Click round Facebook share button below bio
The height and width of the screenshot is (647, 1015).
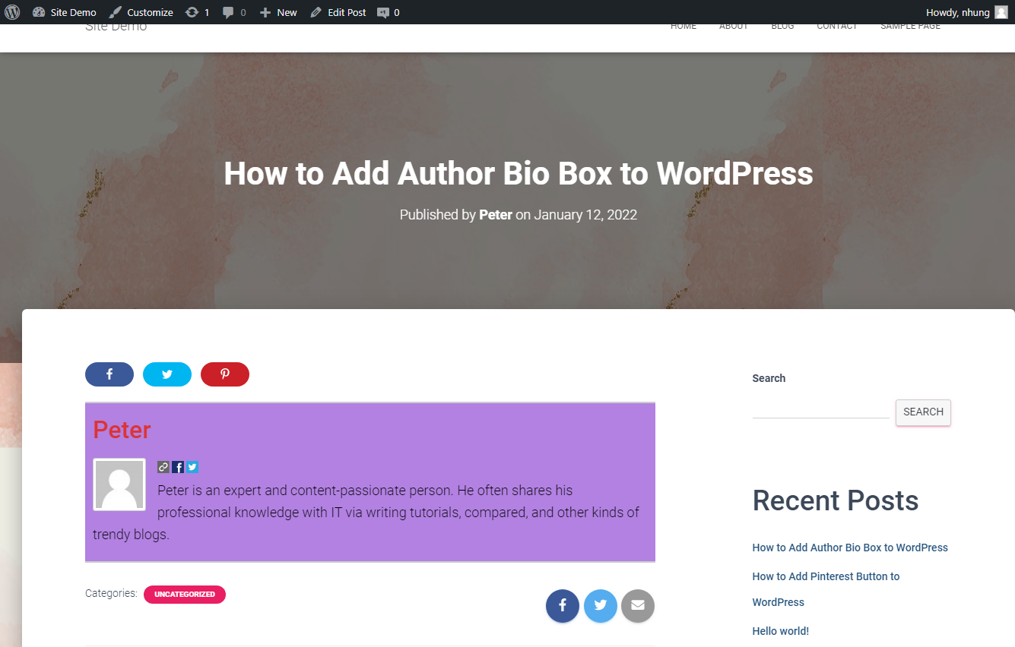pos(563,606)
